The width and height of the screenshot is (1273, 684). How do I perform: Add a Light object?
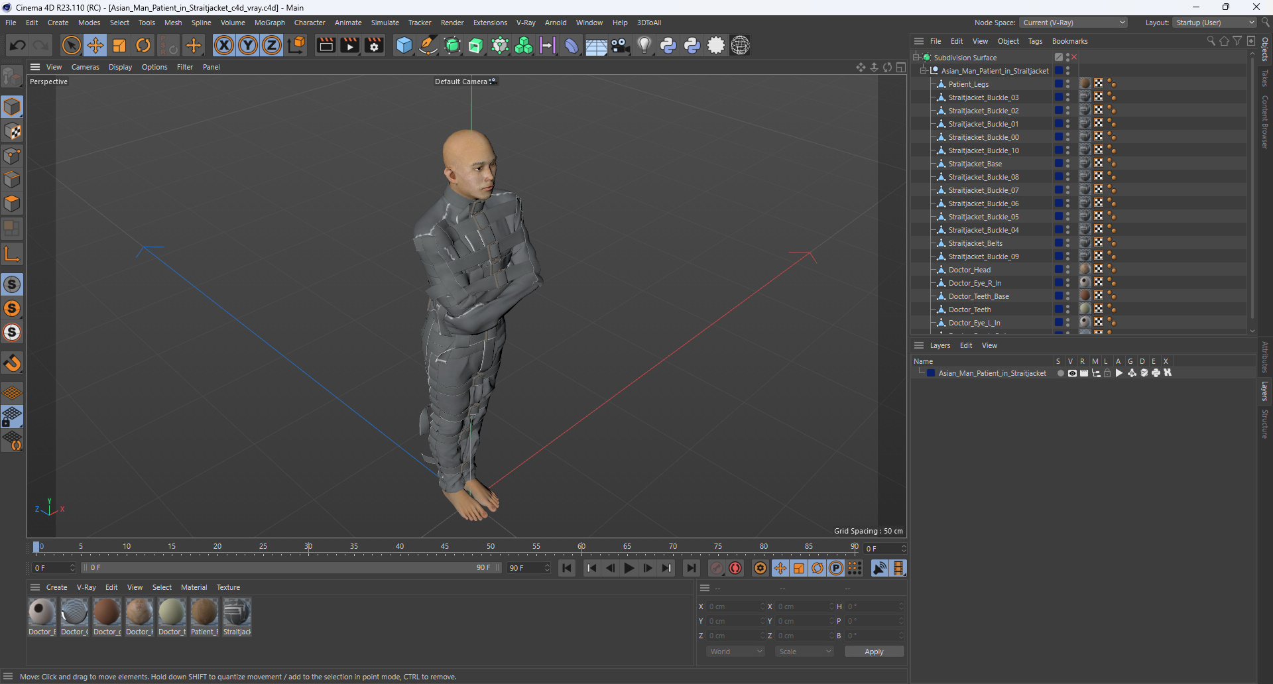644,45
